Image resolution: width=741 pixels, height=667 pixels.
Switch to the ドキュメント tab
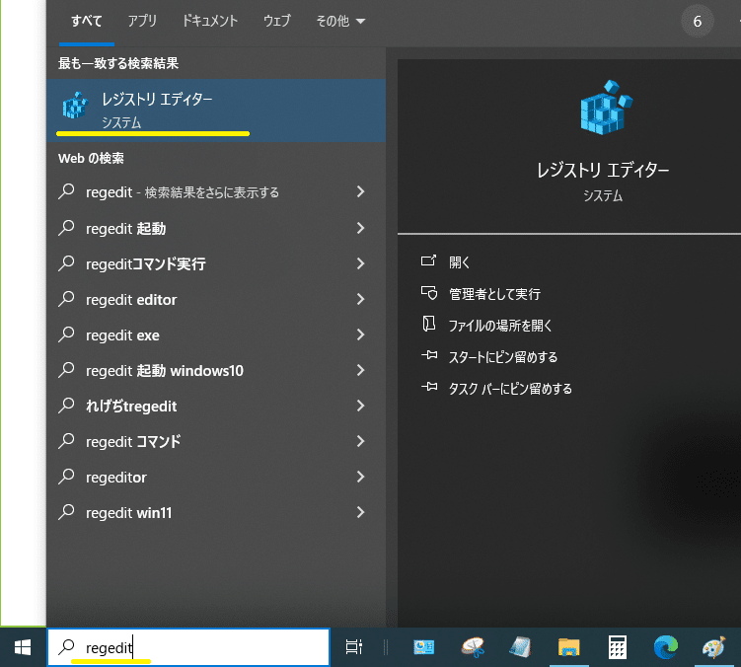[210, 22]
